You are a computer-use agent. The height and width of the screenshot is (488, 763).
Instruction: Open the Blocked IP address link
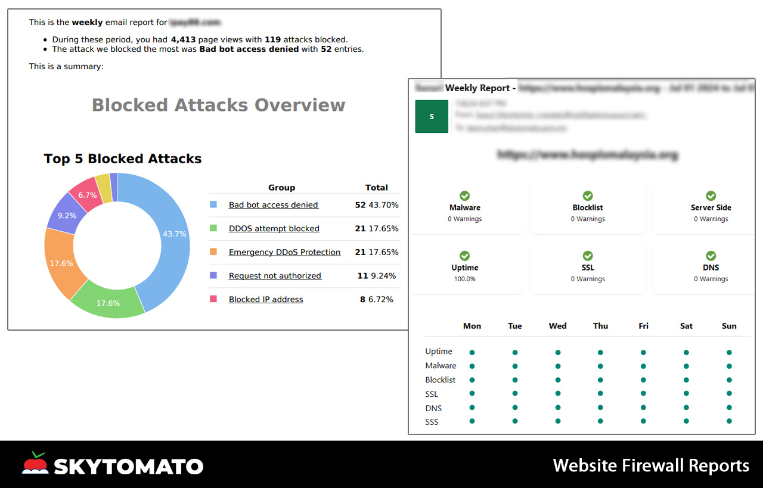point(266,300)
